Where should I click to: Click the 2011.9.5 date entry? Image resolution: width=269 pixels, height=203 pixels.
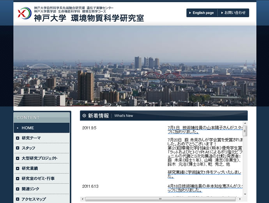(x=89, y=128)
